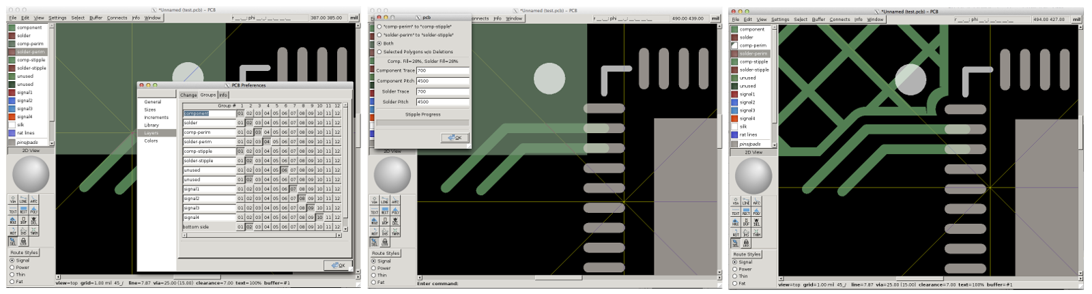Edit the Solder Pitch field
The width and height of the screenshot is (1092, 294).
(x=442, y=102)
